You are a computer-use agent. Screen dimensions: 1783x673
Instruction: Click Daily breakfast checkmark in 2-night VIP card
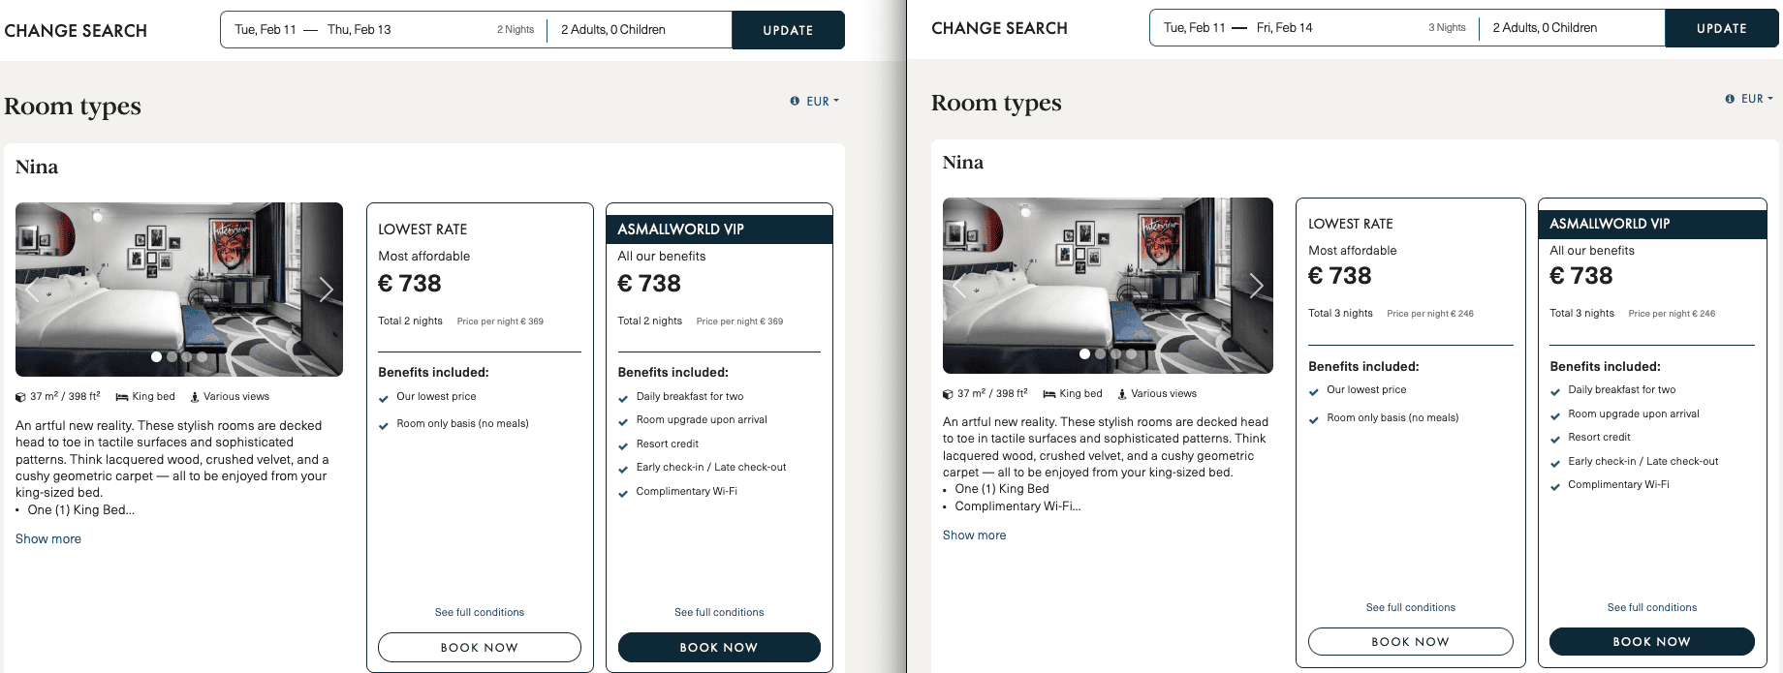(623, 398)
